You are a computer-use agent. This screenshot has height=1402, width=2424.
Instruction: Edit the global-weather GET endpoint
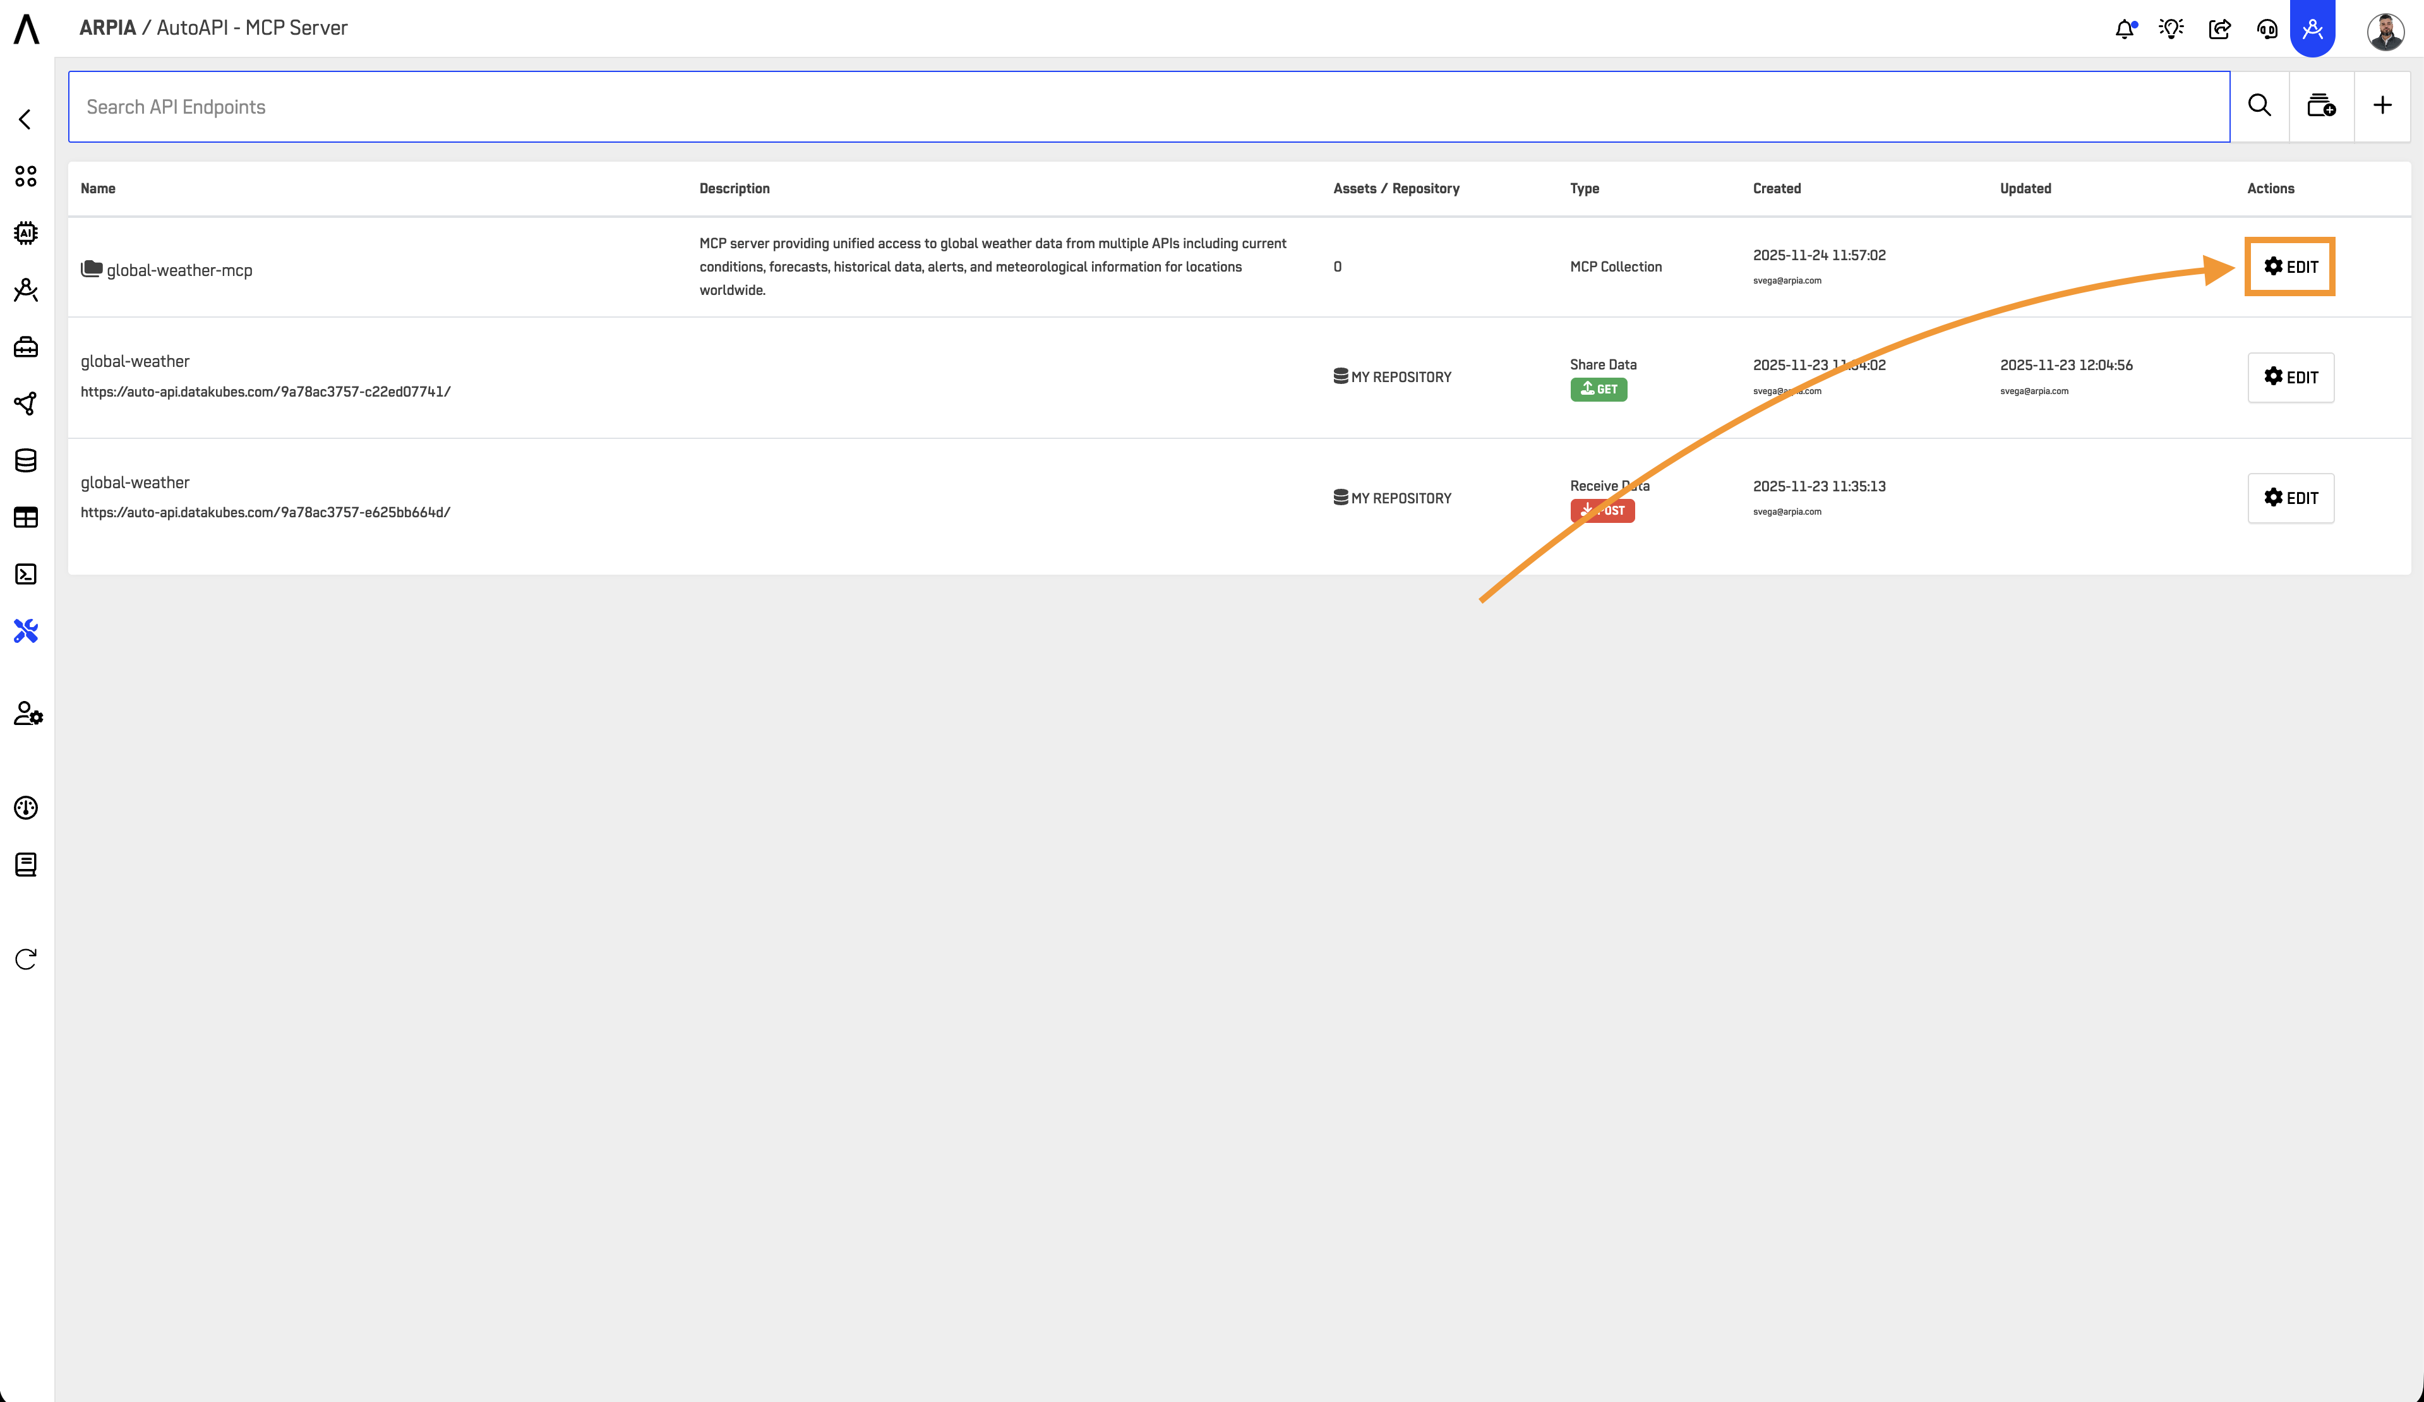point(2289,377)
